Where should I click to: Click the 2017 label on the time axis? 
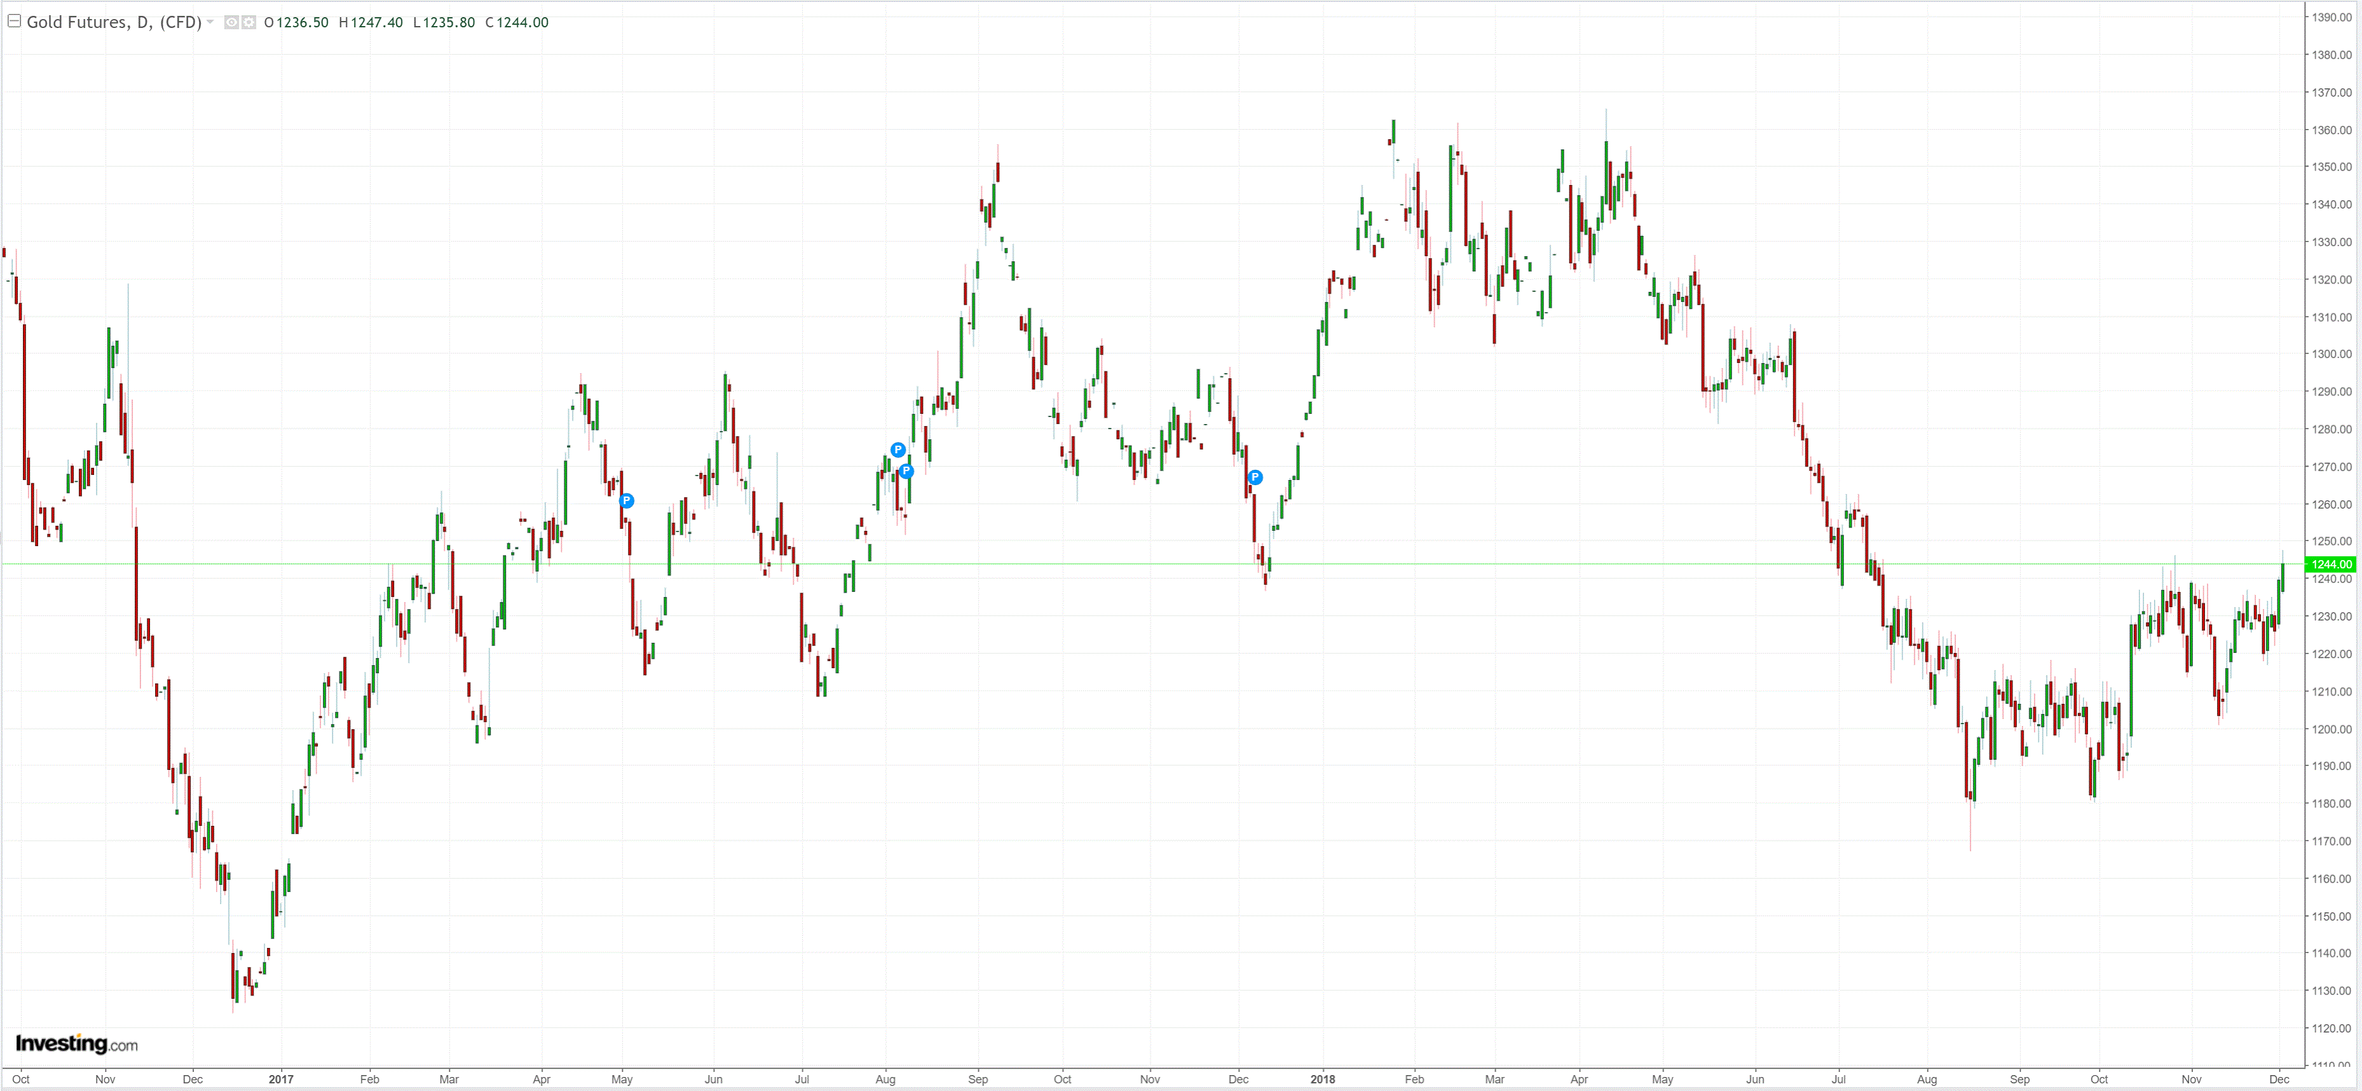coord(280,1079)
